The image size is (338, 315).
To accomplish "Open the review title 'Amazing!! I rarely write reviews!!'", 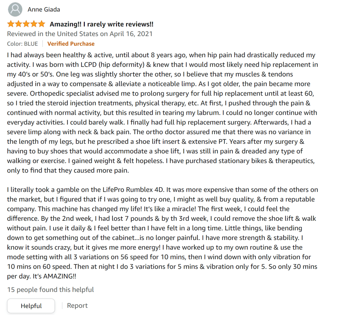I will pos(101,24).
